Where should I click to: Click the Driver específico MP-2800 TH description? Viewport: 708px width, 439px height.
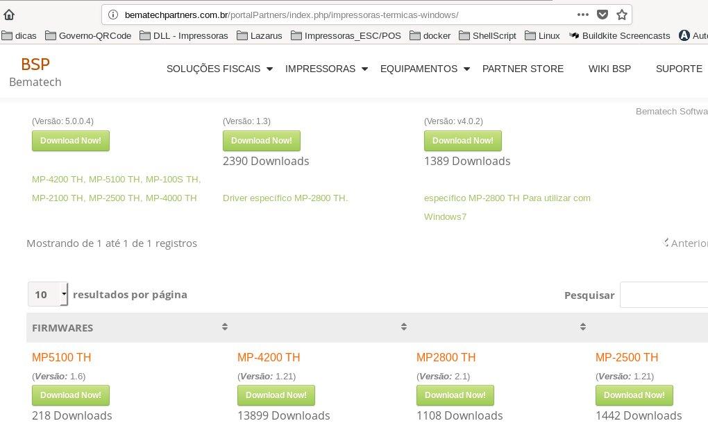[285, 198]
